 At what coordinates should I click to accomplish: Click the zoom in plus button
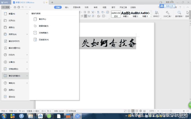[x=184, y=111]
